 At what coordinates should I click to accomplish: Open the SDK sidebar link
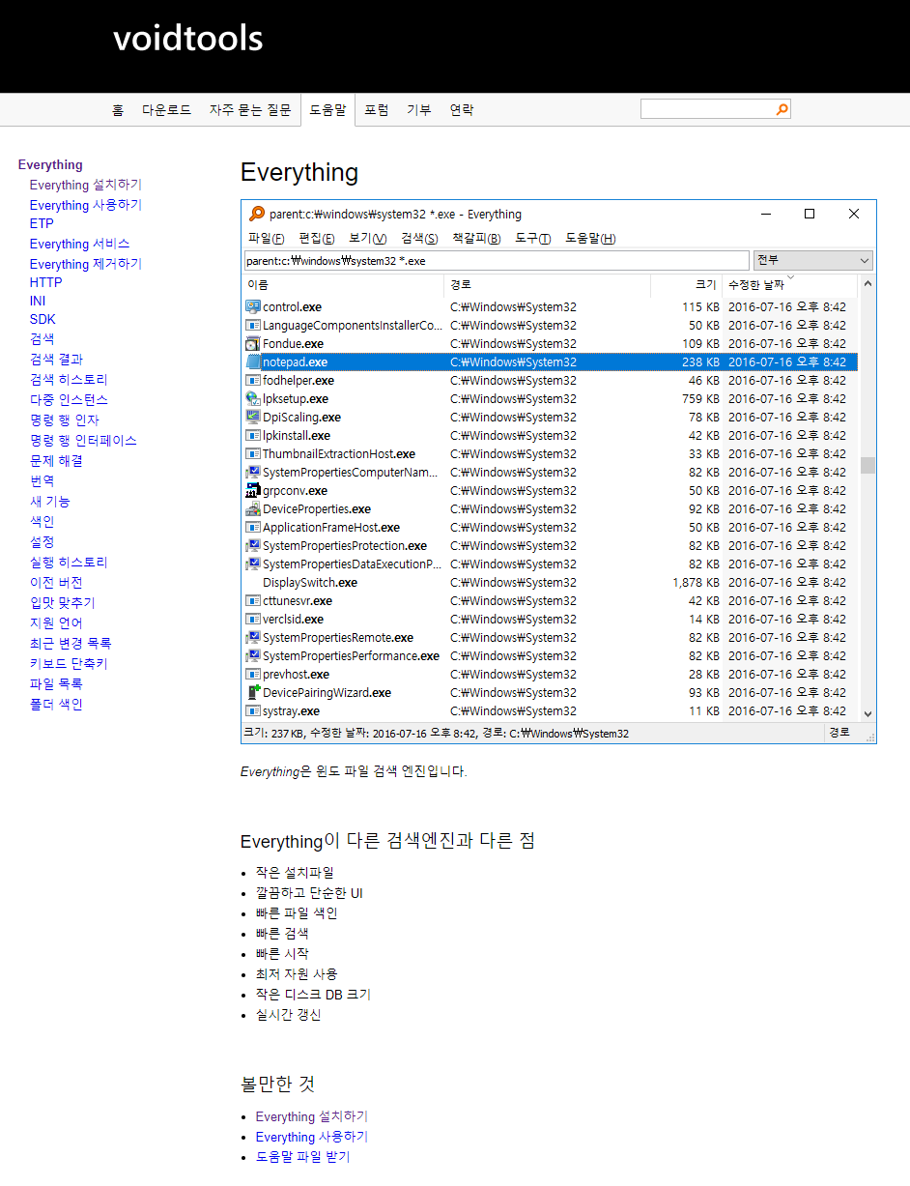click(43, 319)
